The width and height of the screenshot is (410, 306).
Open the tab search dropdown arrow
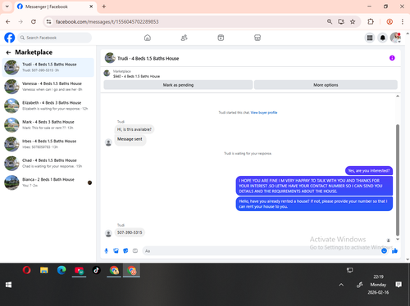coord(7,7)
